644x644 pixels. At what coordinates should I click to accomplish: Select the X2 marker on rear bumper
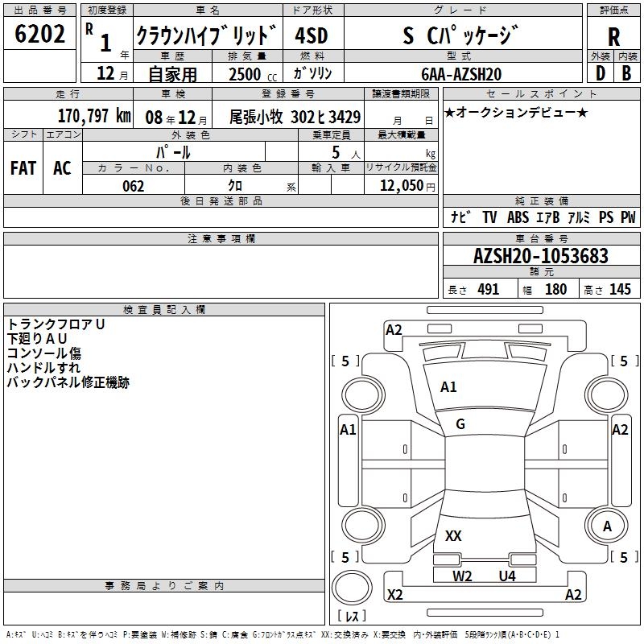(x=395, y=595)
